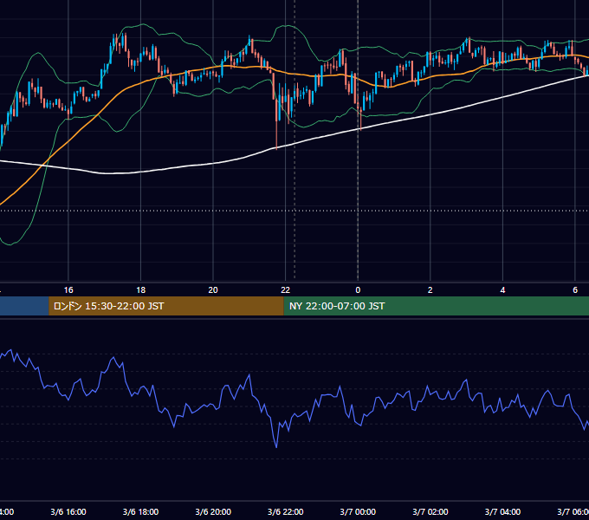Click the 4 hour label on price chart axis
589x520 pixels.
[502, 290]
